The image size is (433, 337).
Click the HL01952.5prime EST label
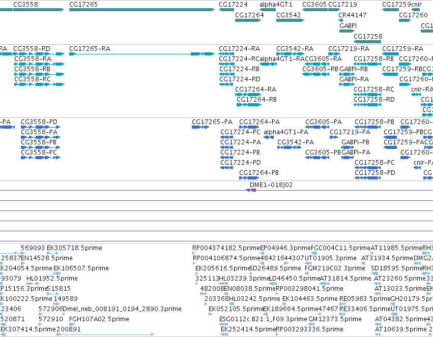pos(52,279)
